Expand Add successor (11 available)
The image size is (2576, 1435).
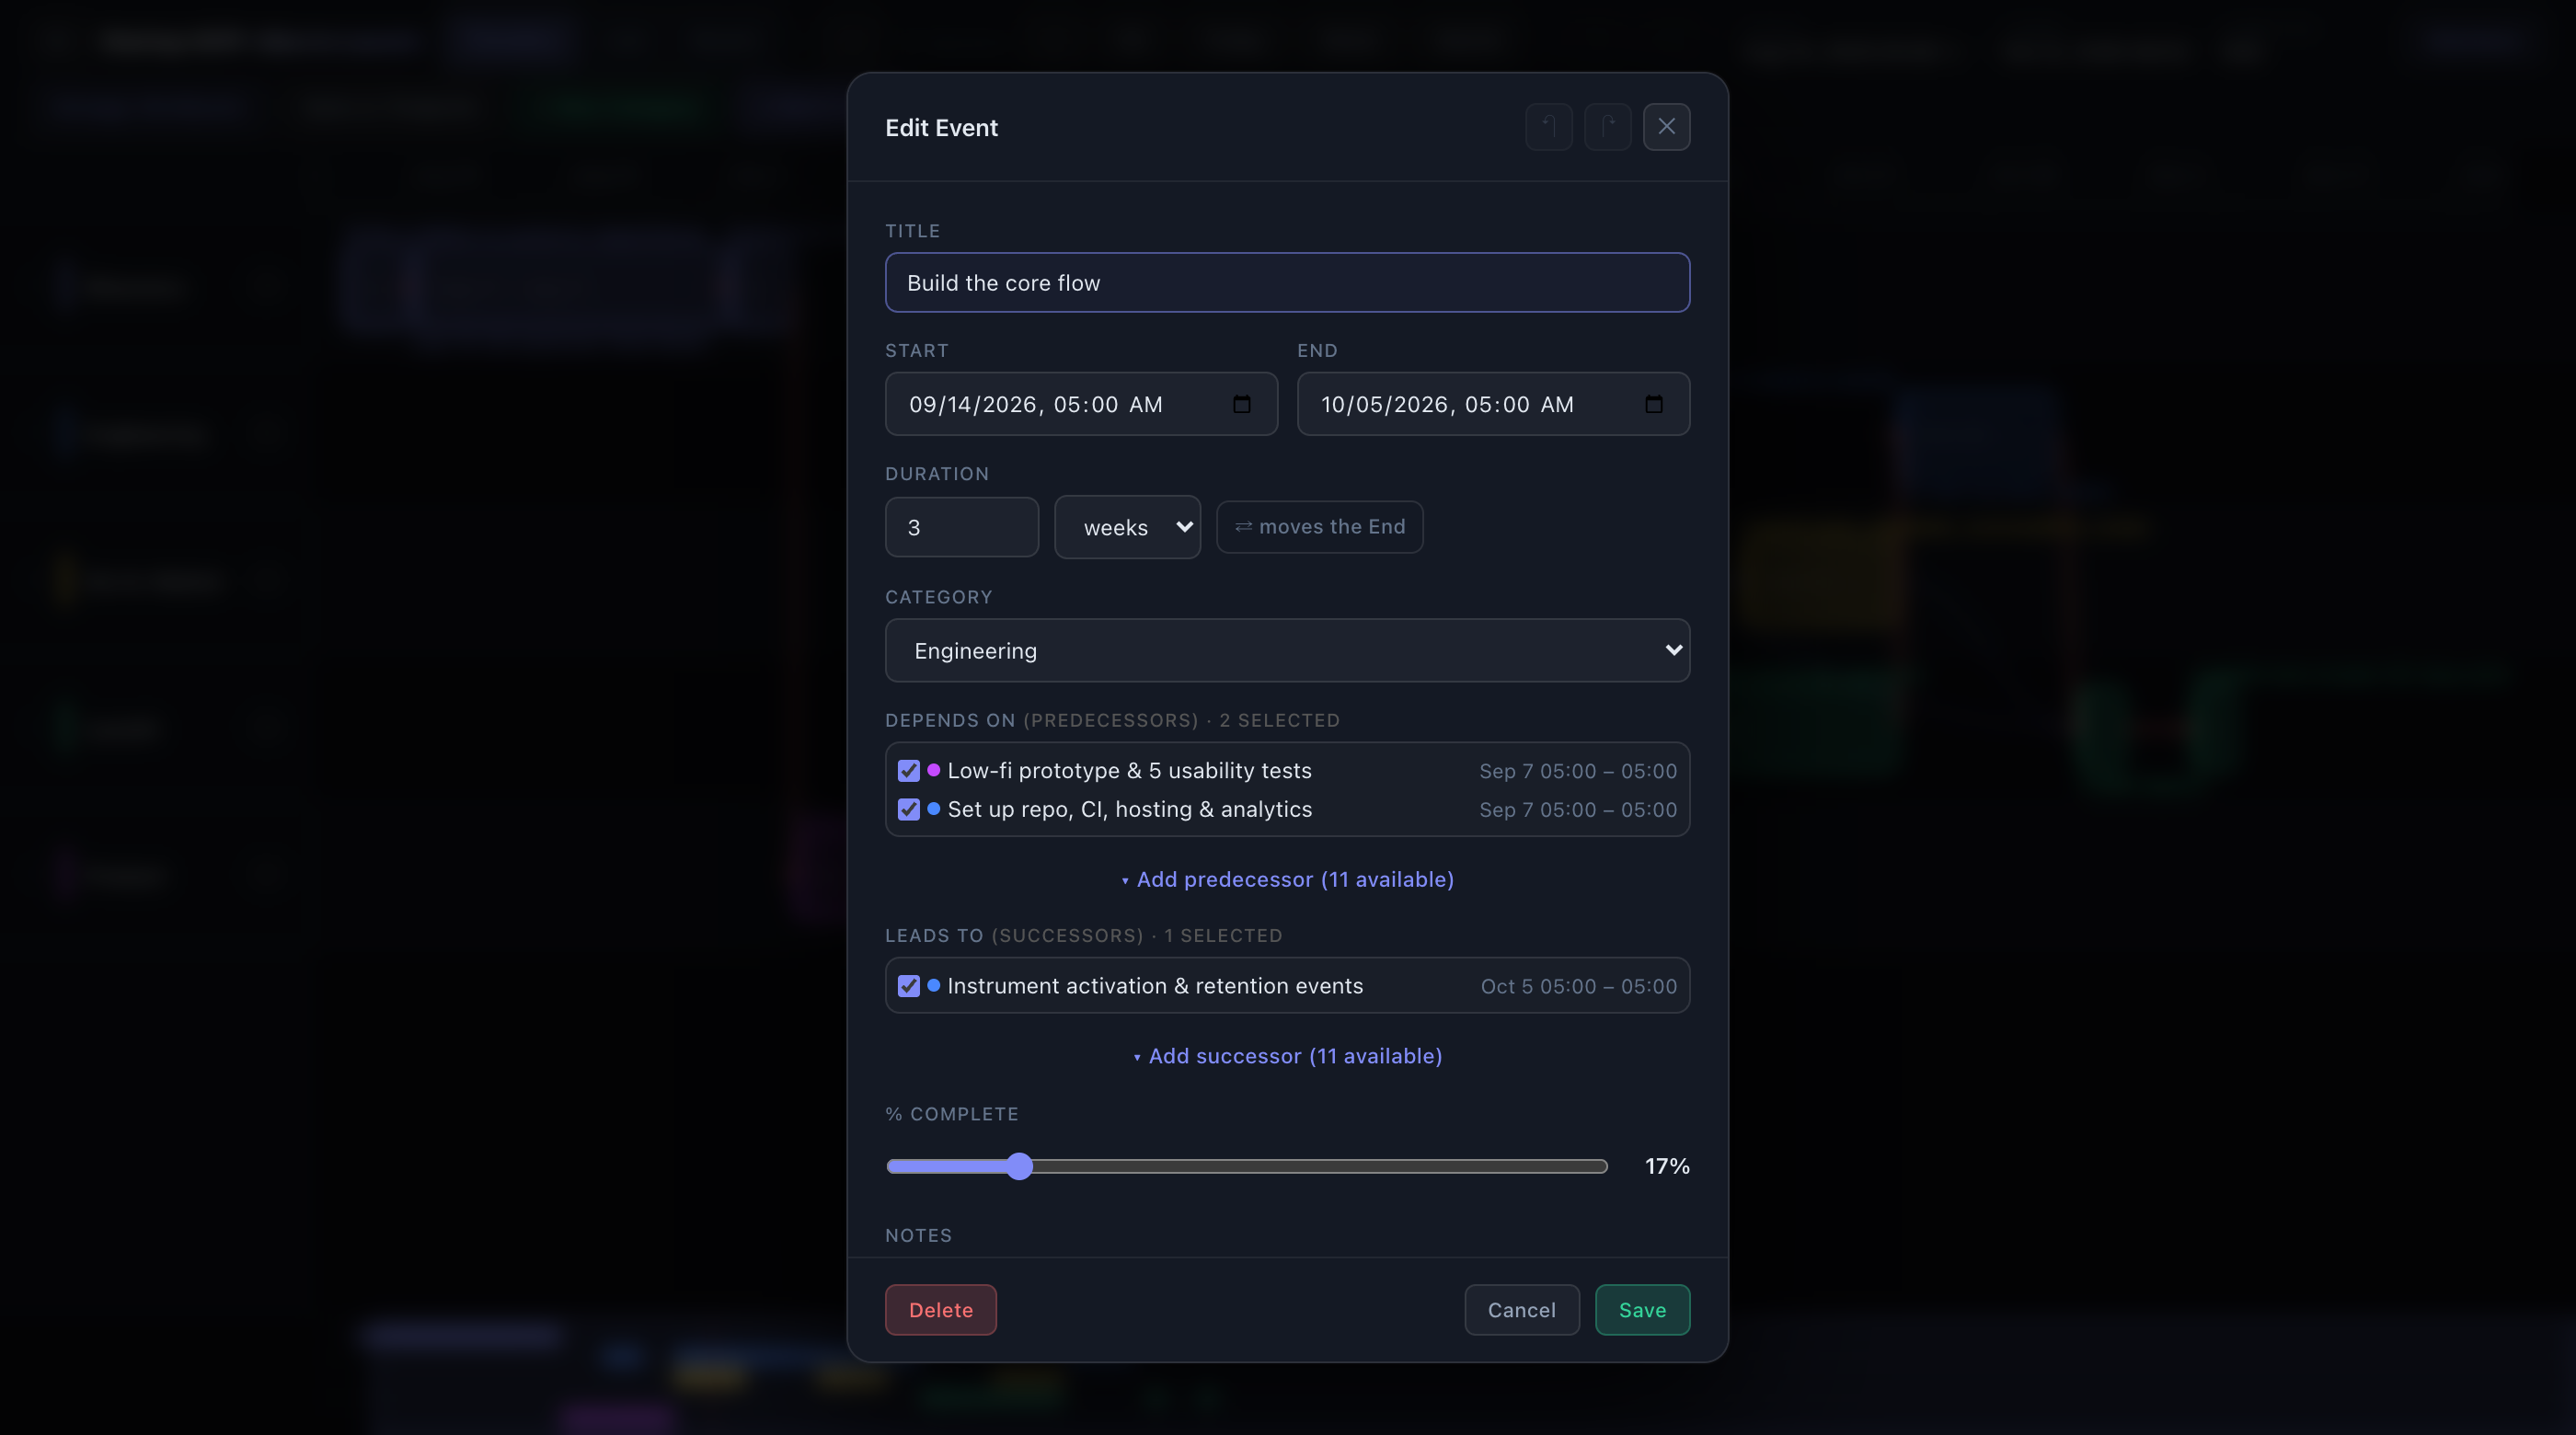(x=1287, y=1056)
